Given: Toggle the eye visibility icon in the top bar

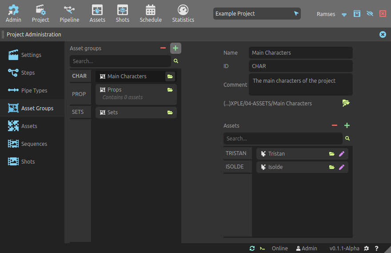Looking at the screenshot, I should pyautogui.click(x=370, y=14).
